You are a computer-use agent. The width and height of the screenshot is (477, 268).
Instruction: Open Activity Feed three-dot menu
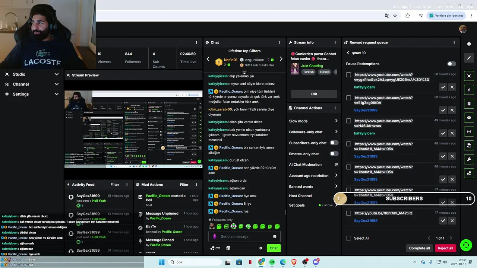[127, 185]
